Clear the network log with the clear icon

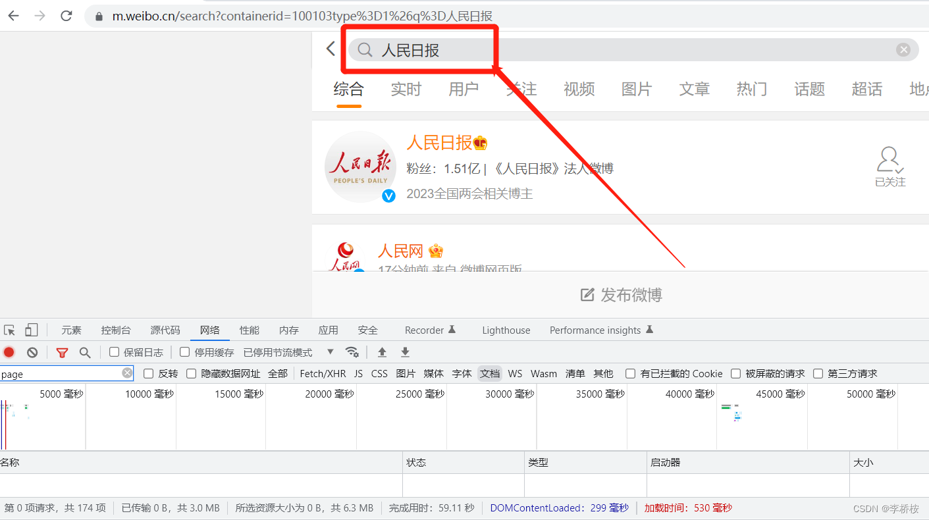pos(32,352)
